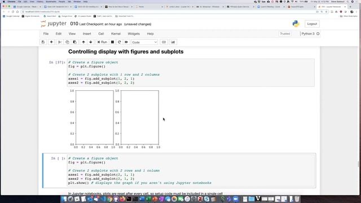Image resolution: width=361 pixels, height=203 pixels.
Task: Open the File menu in Jupyter
Action: click(46, 34)
